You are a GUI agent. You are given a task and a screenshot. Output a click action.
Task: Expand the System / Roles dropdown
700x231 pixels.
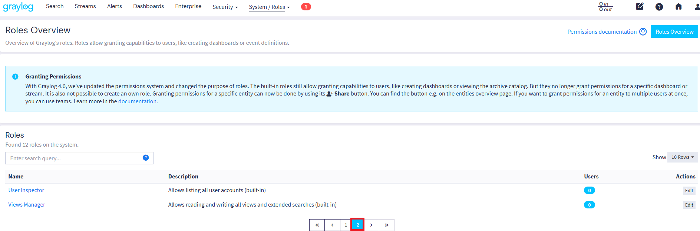(x=269, y=7)
